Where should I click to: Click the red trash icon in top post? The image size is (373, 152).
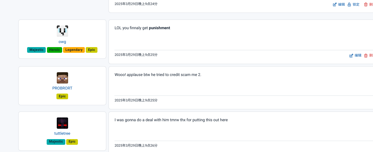366,4
